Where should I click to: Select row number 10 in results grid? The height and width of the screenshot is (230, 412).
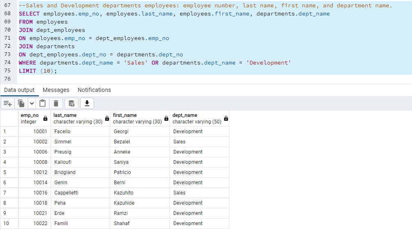9,223
